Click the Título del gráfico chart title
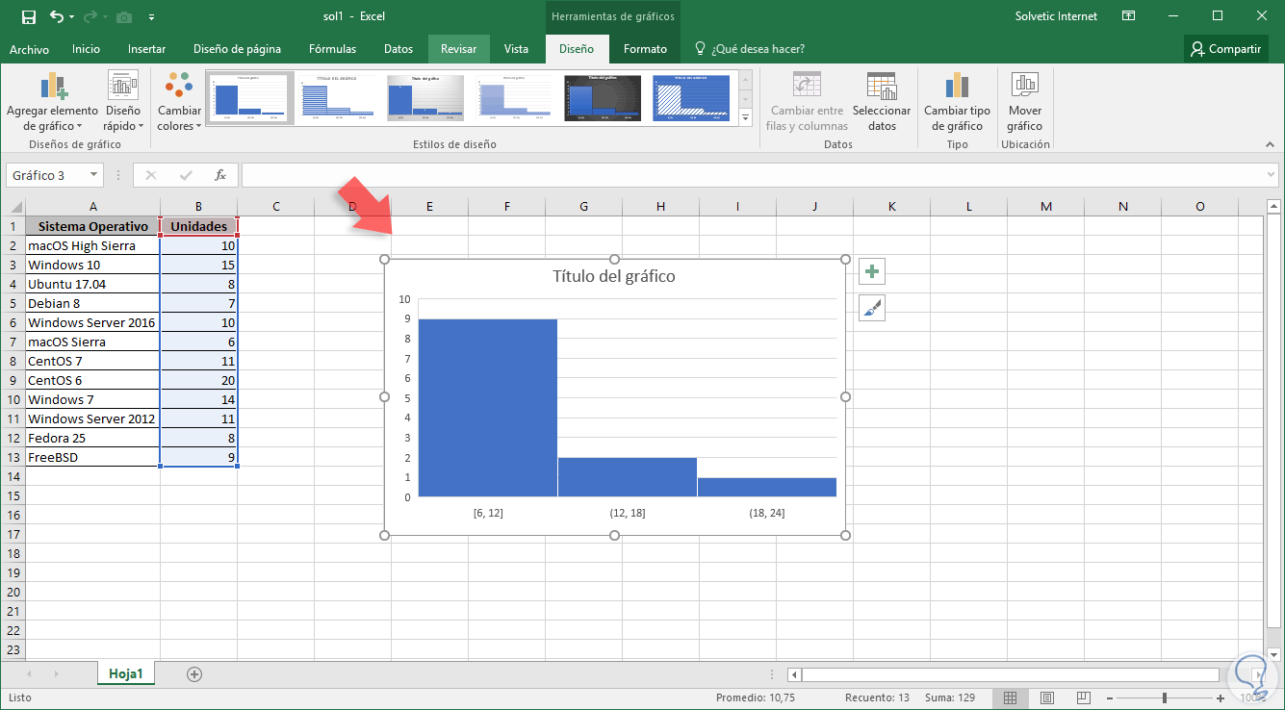Viewport: 1285px width, 710px height. pyautogui.click(x=614, y=276)
